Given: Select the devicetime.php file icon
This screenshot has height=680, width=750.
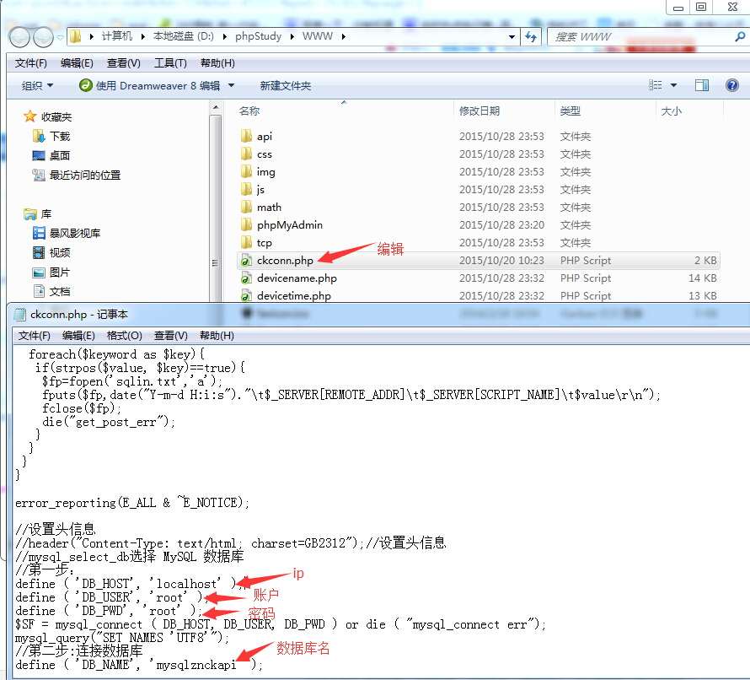Looking at the screenshot, I should [x=246, y=296].
